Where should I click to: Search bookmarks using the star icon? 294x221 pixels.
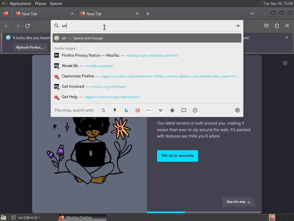pyautogui.click(x=172, y=110)
